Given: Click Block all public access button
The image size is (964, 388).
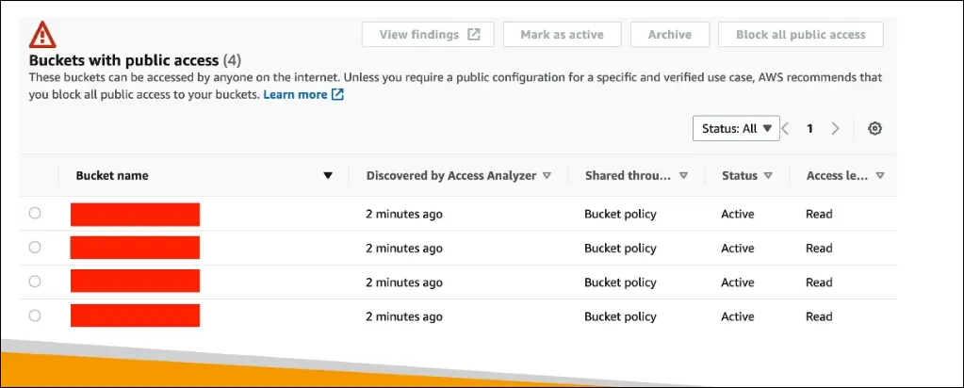Looking at the screenshot, I should coord(800,35).
